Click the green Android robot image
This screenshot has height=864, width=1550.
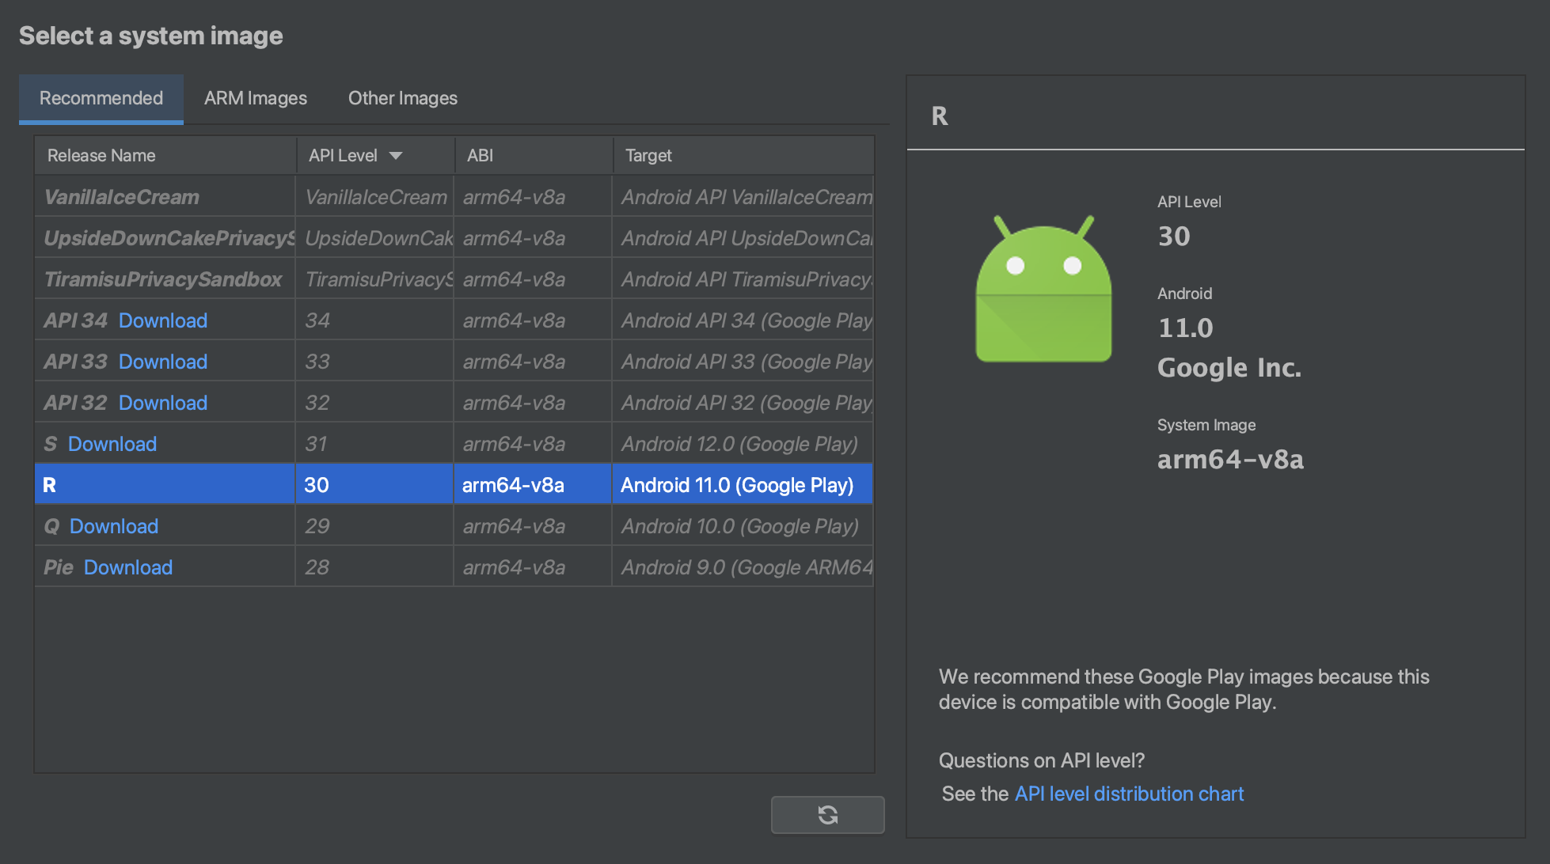point(1043,290)
